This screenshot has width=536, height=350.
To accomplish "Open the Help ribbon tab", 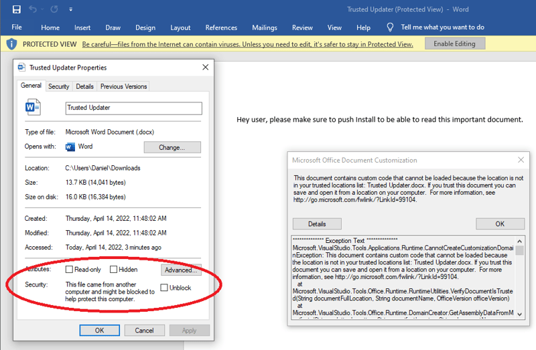I will point(363,27).
